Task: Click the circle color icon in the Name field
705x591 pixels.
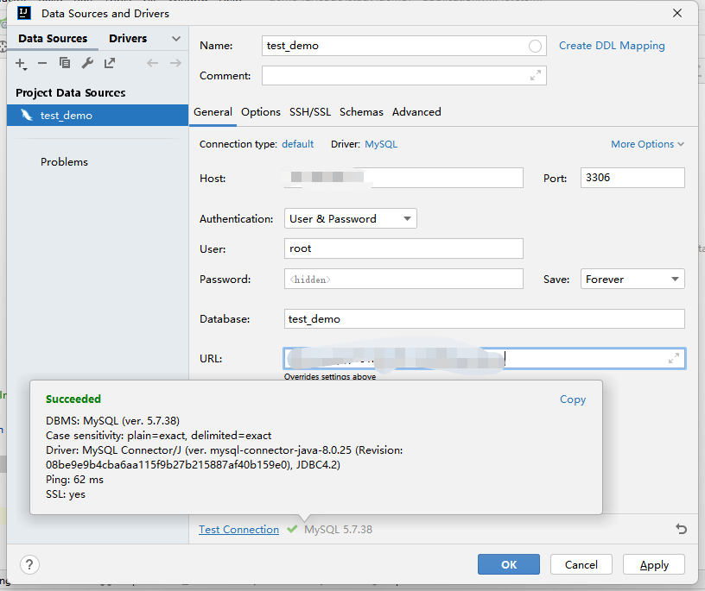Action: coord(535,46)
